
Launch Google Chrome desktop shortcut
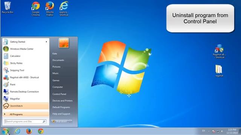tap(36, 9)
